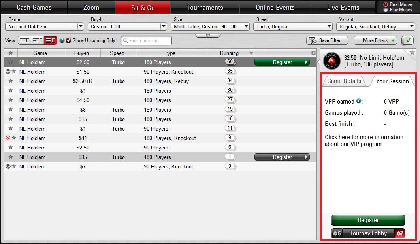Click the running count 35 badge
Viewport: 420px width, 244px height.
point(230,71)
